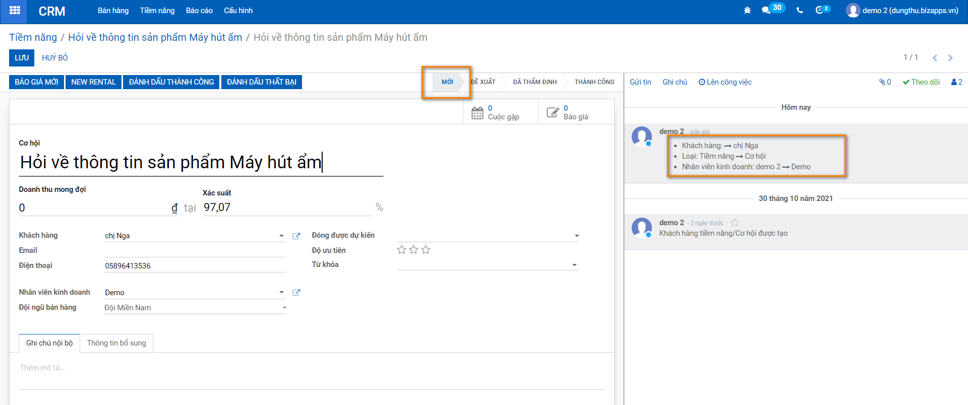Viewport: 968px width, 405px height.
Task: Click the demo 2 user avatar
Action: 853,11
